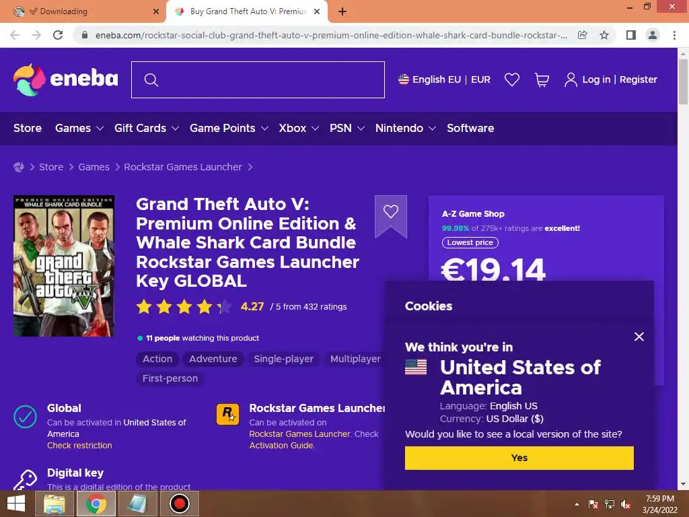Open File Explorer from taskbar
689x517 pixels.
coord(55,504)
